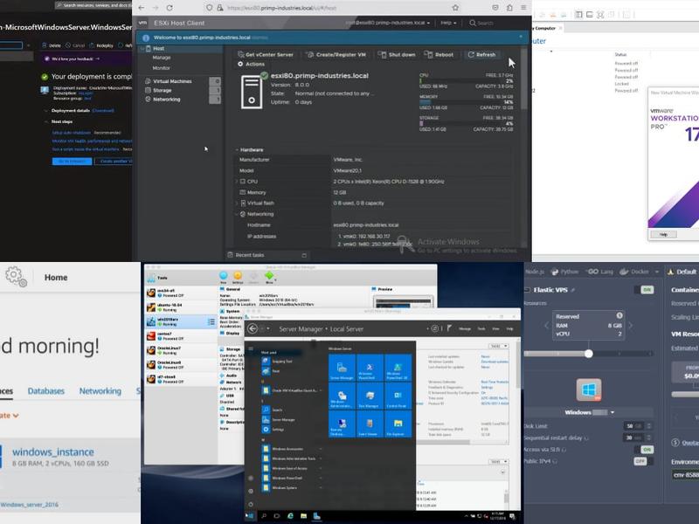Collapse the Host node in ESXi navigator

142,48
